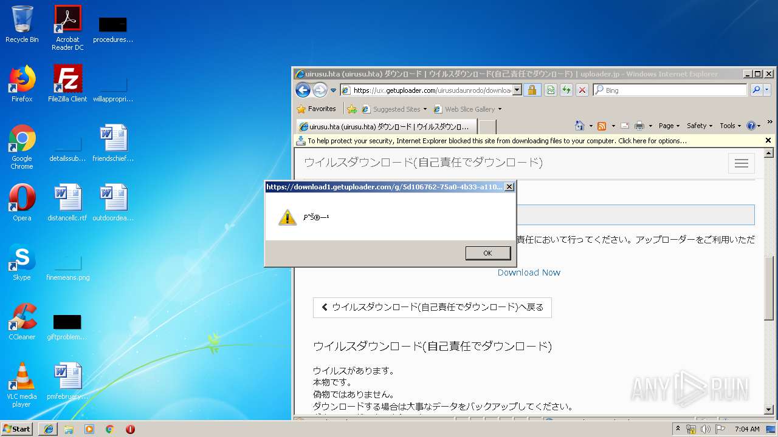Click the Read Mail envelope icon

(x=624, y=126)
